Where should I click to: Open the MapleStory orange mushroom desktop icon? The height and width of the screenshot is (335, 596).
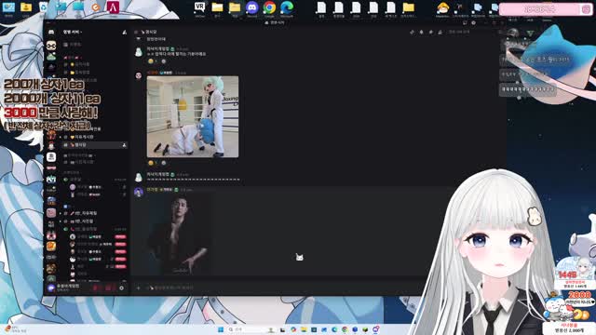coord(443,8)
